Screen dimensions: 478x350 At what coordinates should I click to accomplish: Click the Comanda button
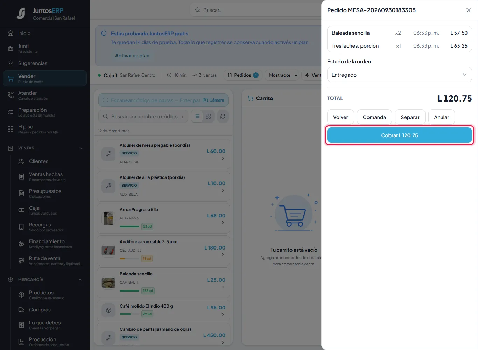374,117
